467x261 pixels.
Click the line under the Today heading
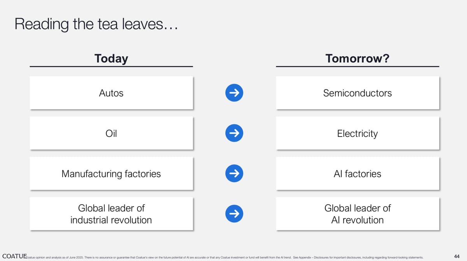point(111,67)
